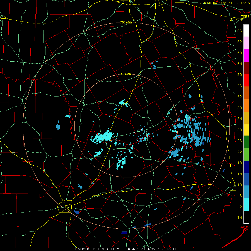
Task: Click the legend value '42'
Action: (x=240, y=97)
